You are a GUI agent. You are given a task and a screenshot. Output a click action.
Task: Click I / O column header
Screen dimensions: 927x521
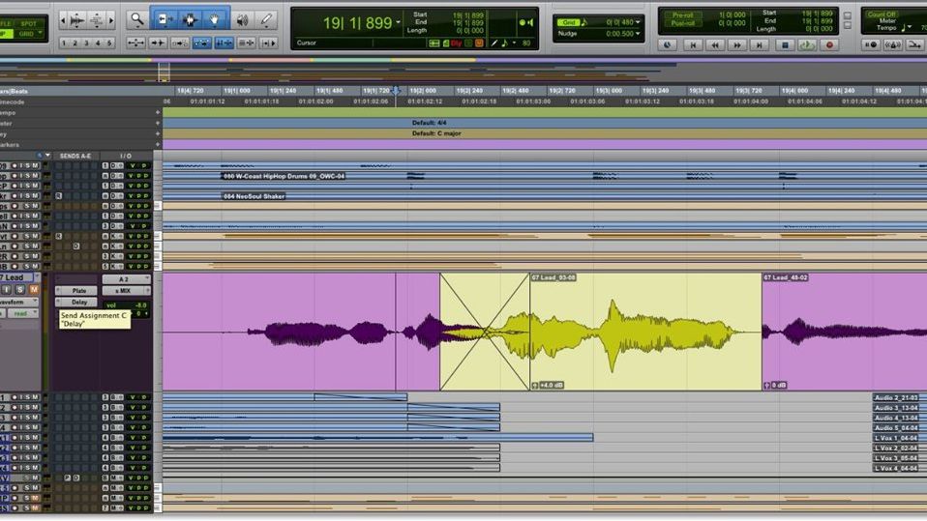point(126,156)
